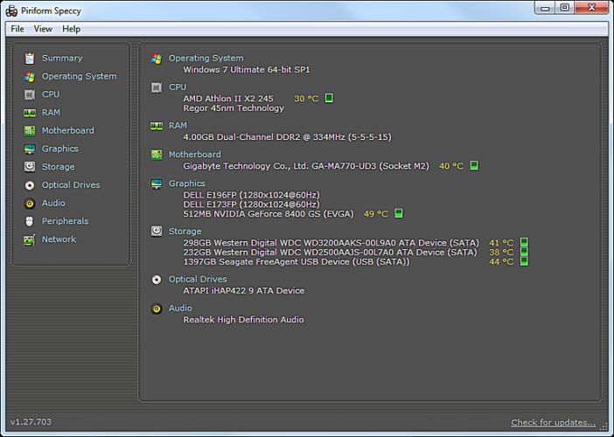Click the Windows flag icon beside sidebar Operating System

click(30, 76)
